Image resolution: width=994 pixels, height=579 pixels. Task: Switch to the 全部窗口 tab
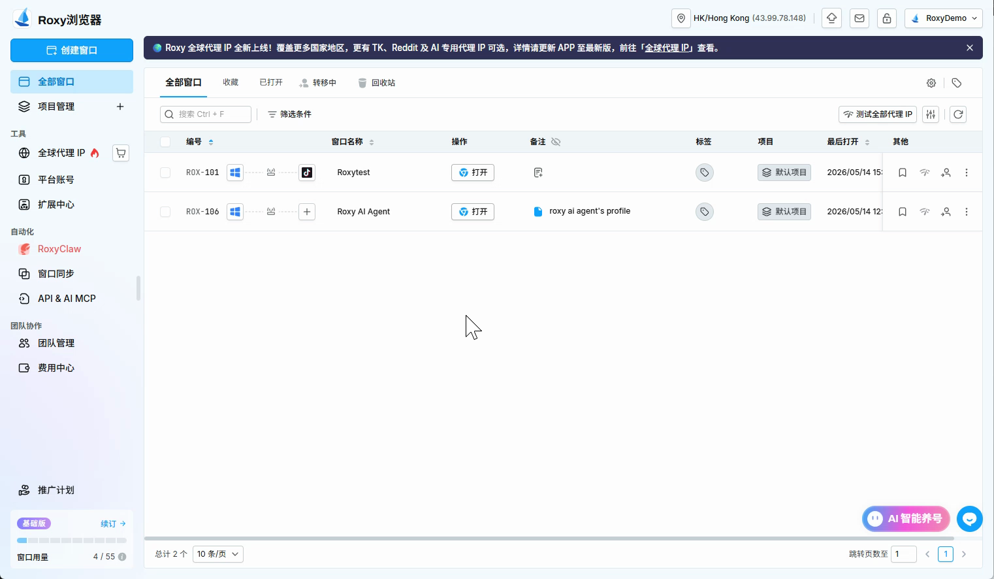click(x=184, y=82)
